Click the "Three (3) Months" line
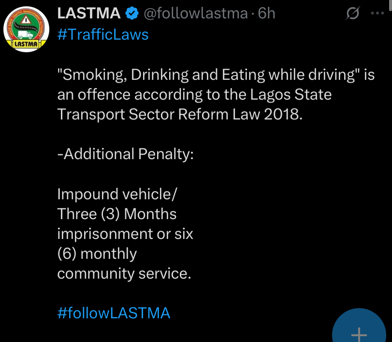392x342 pixels. point(117,214)
